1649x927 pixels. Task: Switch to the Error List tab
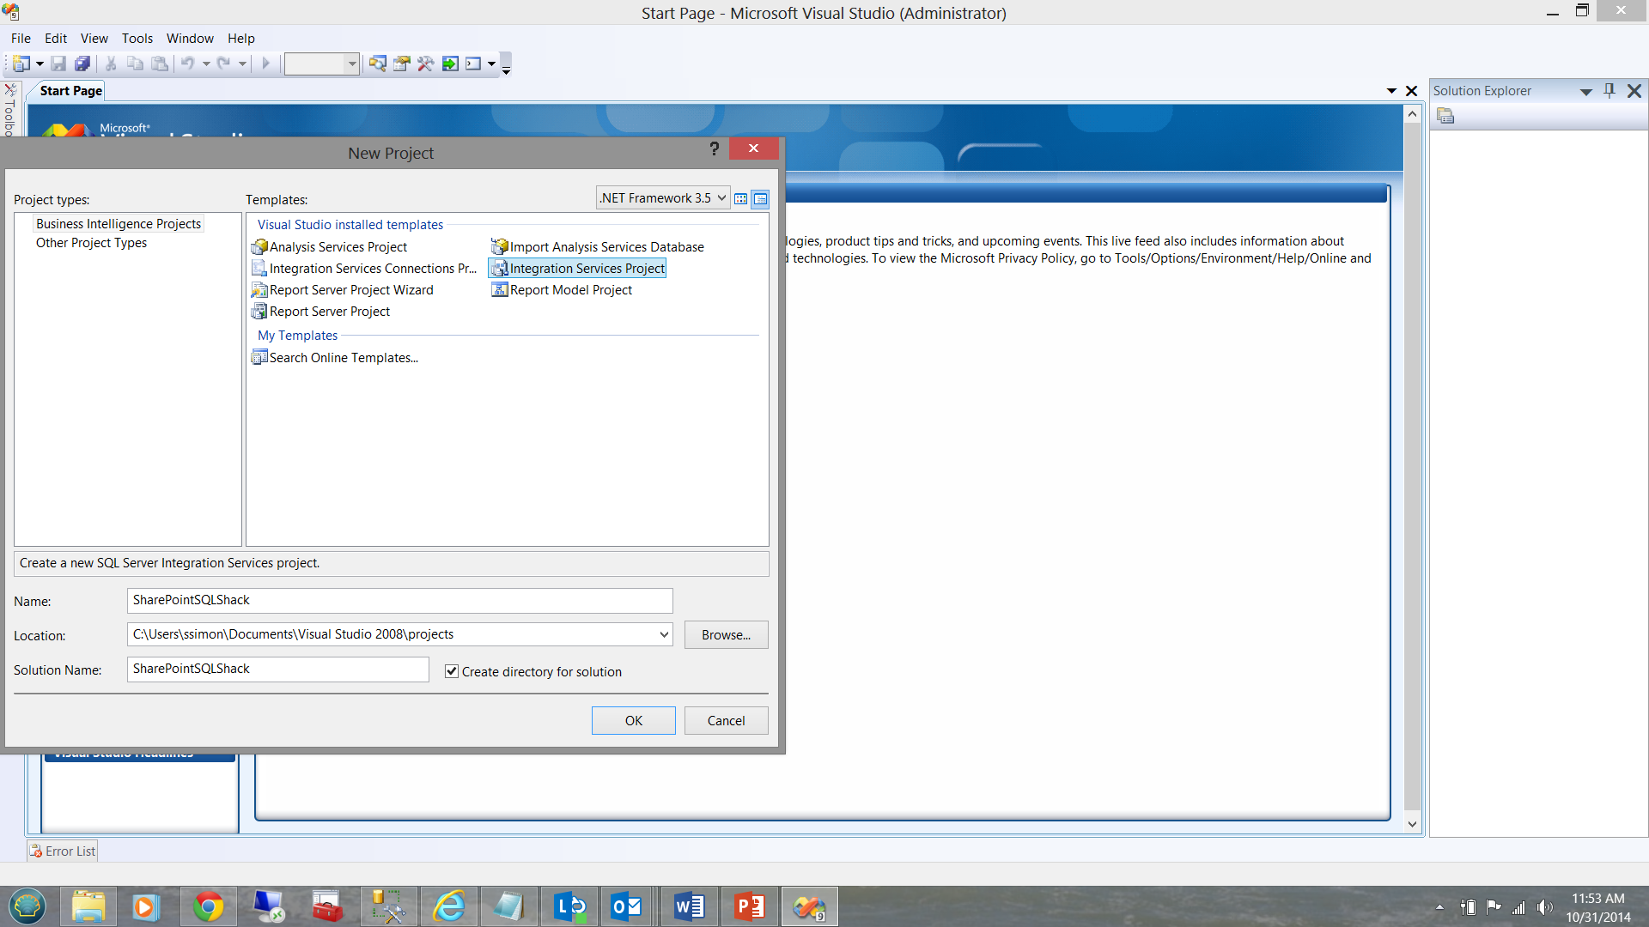pyautogui.click(x=63, y=851)
